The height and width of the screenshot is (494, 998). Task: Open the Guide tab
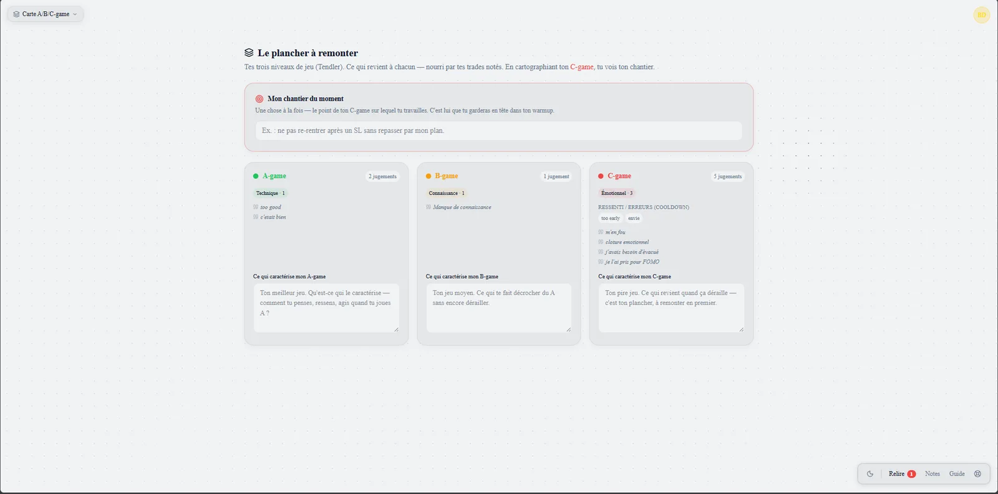pyautogui.click(x=957, y=474)
